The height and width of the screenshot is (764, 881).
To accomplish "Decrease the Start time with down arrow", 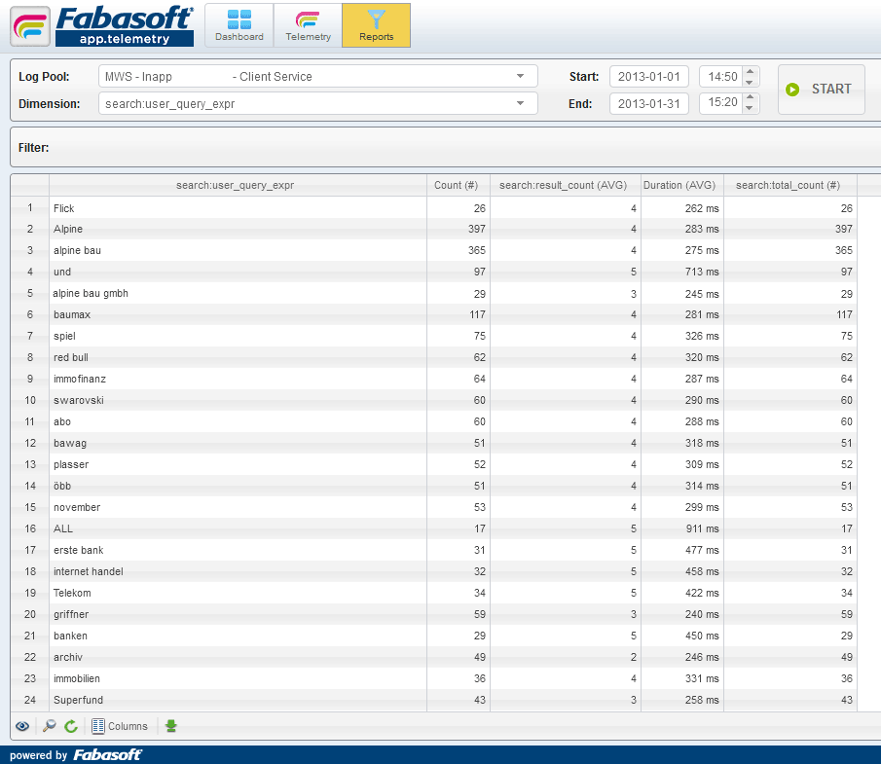I will (750, 82).
